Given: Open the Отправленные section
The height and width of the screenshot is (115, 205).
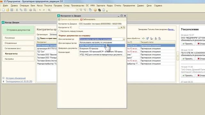Looking at the screenshot, I should tap(18, 43).
